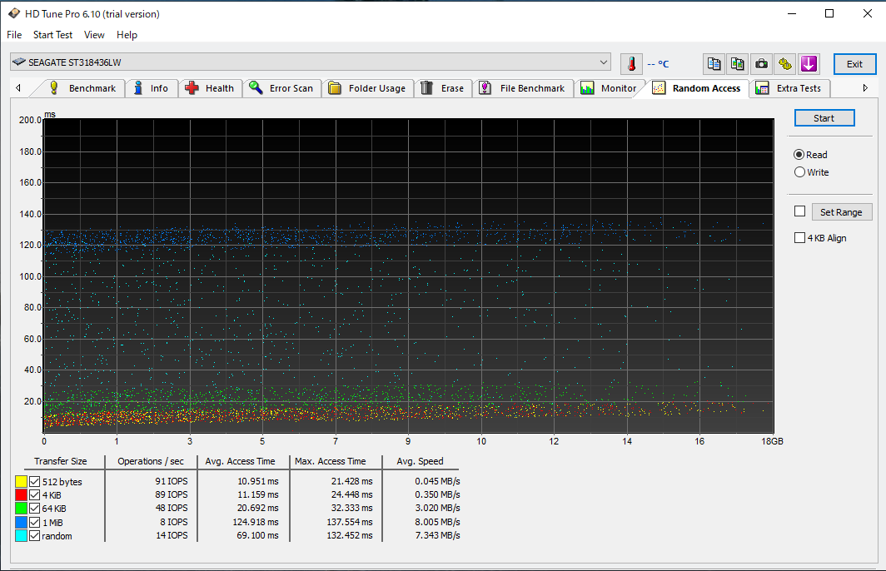Click the Avg. Access Time column header
The height and width of the screenshot is (571, 886).
[x=240, y=461]
